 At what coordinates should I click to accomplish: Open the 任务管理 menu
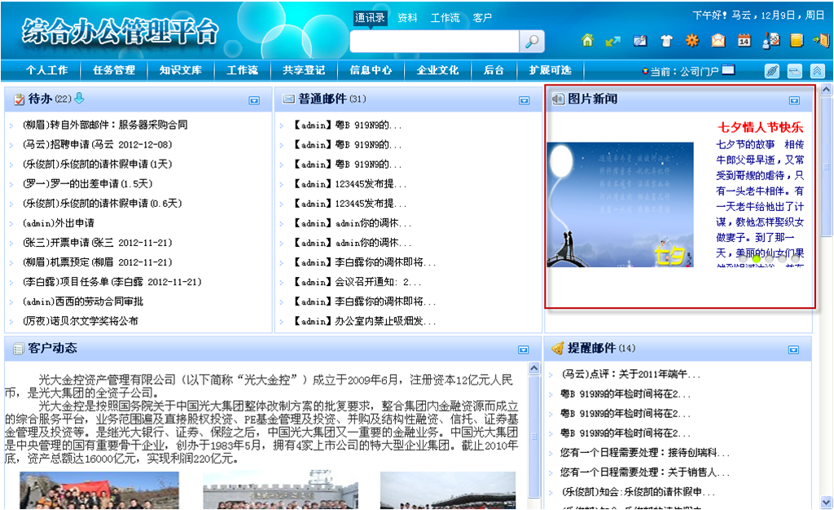point(114,70)
